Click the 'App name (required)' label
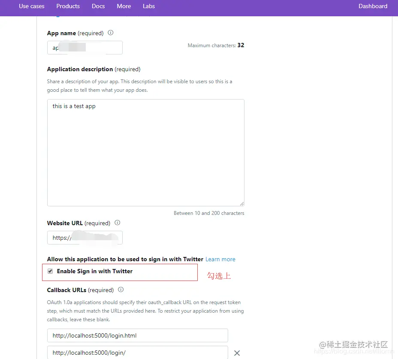 (75, 33)
